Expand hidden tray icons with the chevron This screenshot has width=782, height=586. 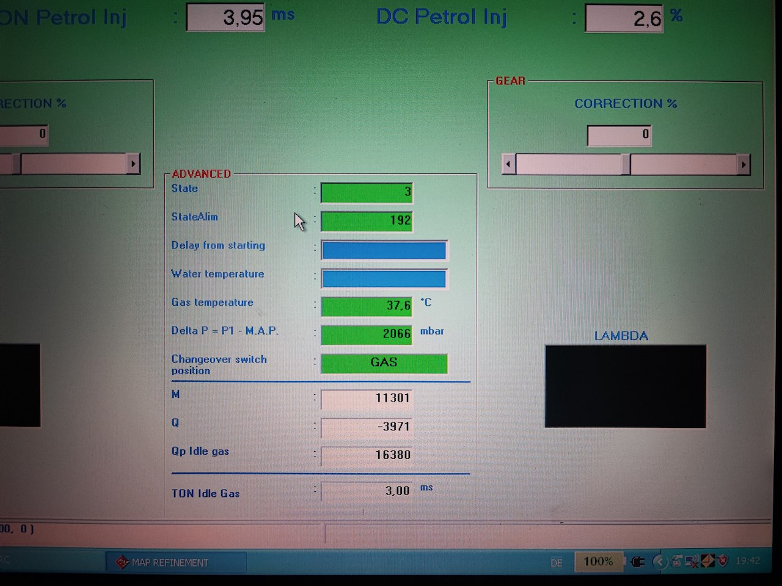(x=659, y=562)
